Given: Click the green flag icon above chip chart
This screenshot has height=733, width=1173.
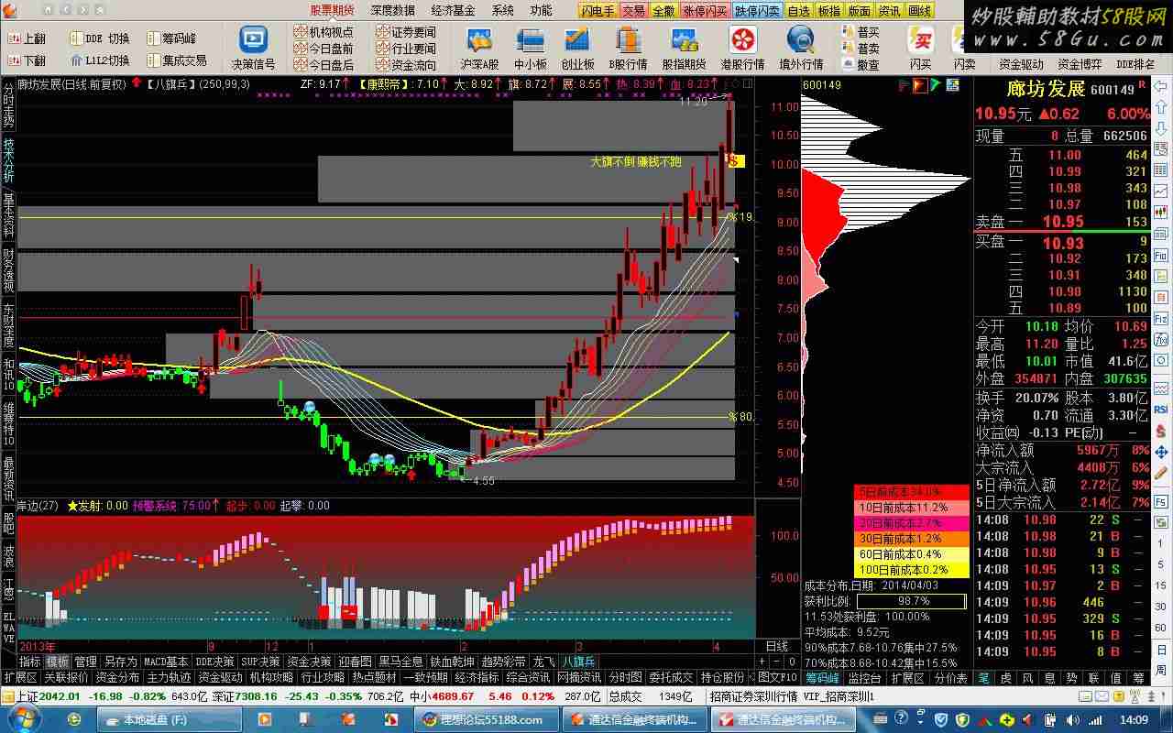Looking at the screenshot, I should 936,85.
